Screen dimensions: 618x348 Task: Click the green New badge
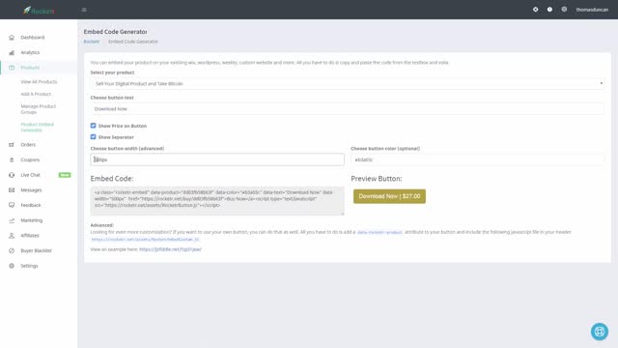coord(65,175)
